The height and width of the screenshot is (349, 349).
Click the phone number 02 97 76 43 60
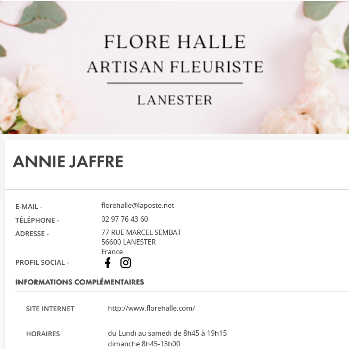125,220
